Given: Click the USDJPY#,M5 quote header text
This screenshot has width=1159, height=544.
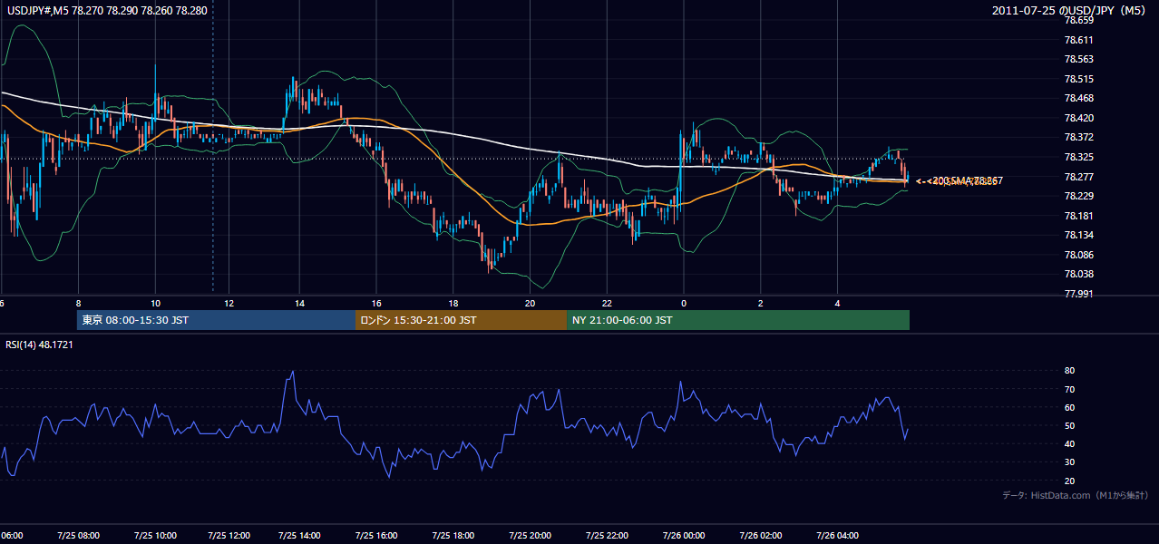Looking at the screenshot, I should point(107,11).
